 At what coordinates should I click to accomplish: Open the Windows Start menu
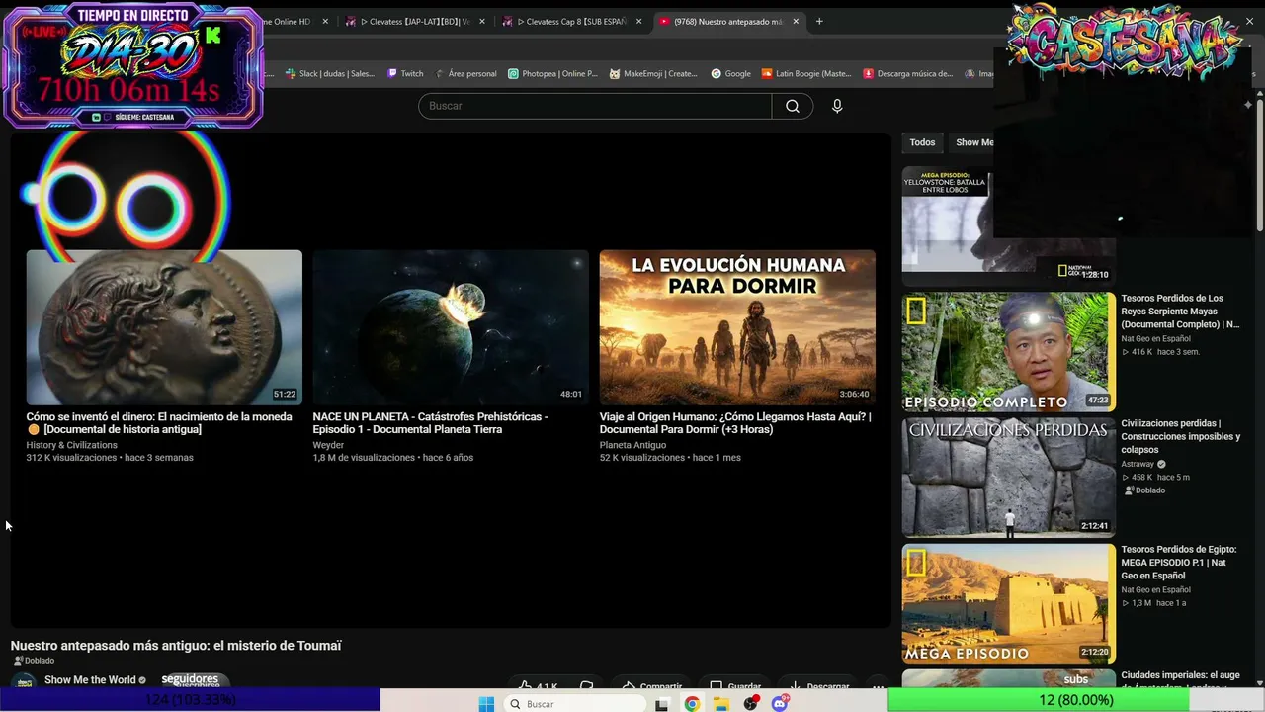click(x=486, y=704)
